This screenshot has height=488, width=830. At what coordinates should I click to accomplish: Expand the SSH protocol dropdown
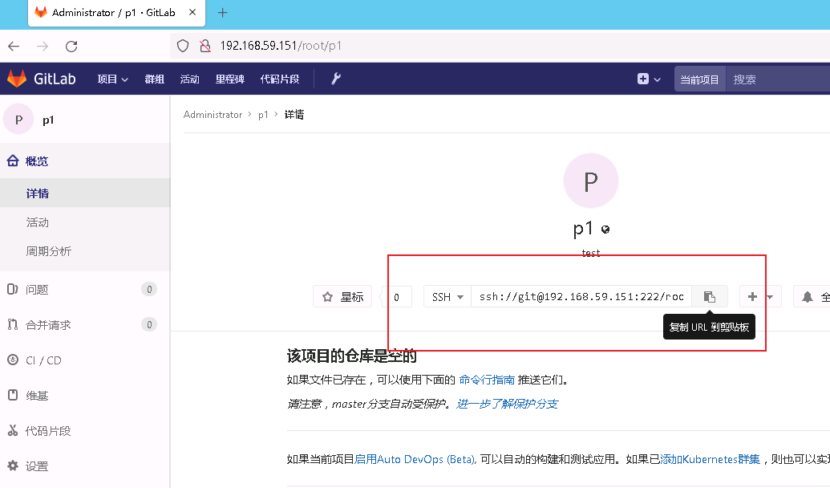coord(446,296)
